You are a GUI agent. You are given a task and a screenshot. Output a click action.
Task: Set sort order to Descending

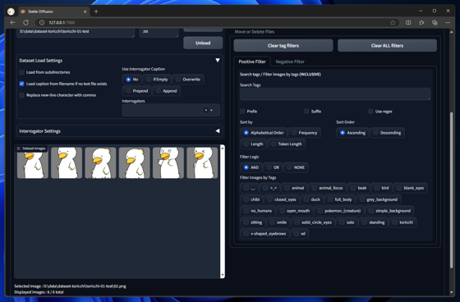pos(387,133)
